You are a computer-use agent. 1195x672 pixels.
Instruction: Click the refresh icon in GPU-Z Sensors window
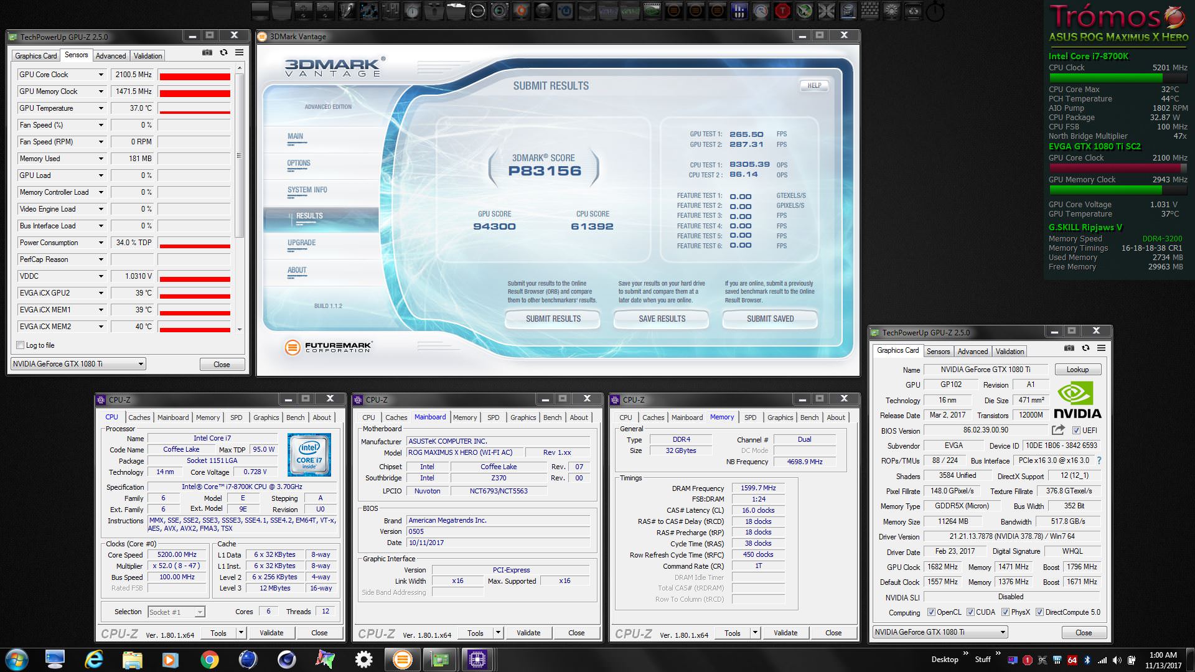pyautogui.click(x=223, y=53)
